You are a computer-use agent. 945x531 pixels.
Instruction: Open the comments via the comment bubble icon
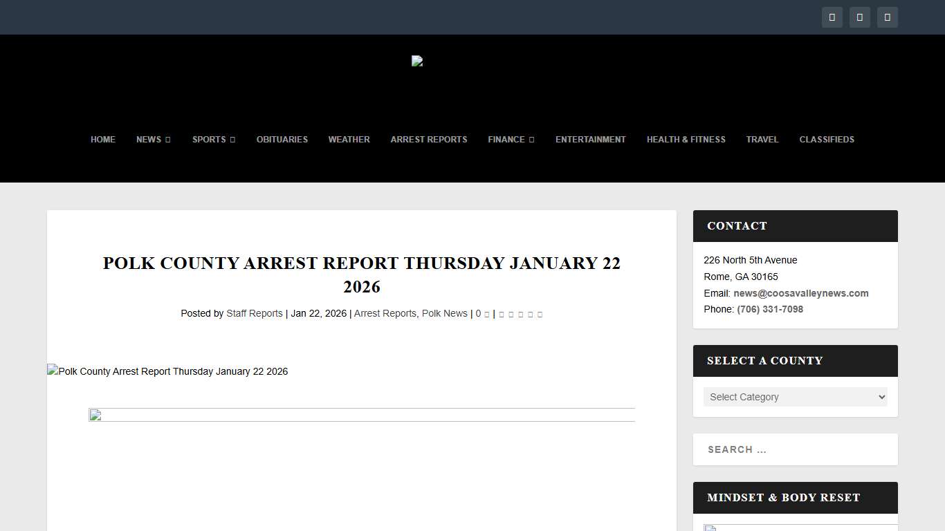486,314
